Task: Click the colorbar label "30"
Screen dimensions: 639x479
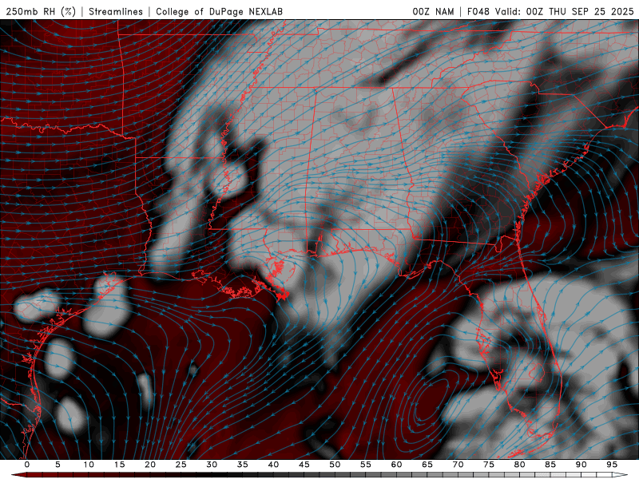Action: (x=212, y=465)
